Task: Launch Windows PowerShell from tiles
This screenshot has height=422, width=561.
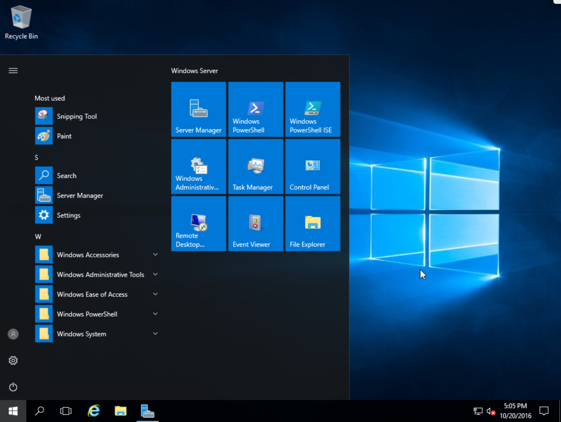Action: [256, 109]
